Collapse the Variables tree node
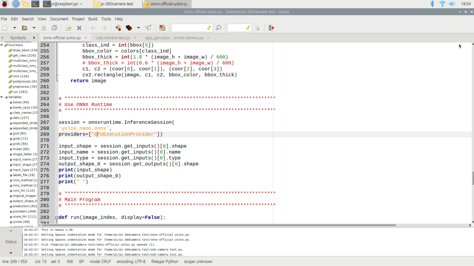 coord(2,97)
